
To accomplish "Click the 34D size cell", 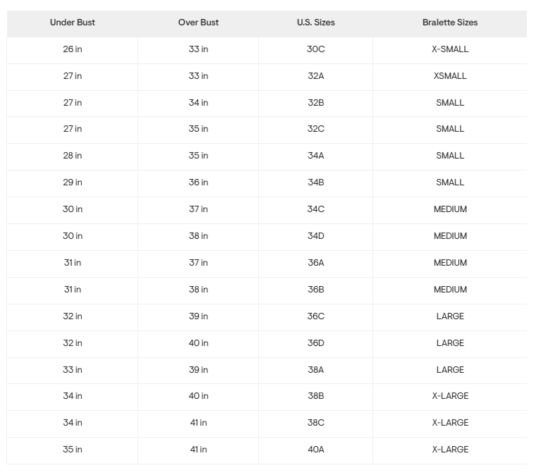I will point(315,236).
